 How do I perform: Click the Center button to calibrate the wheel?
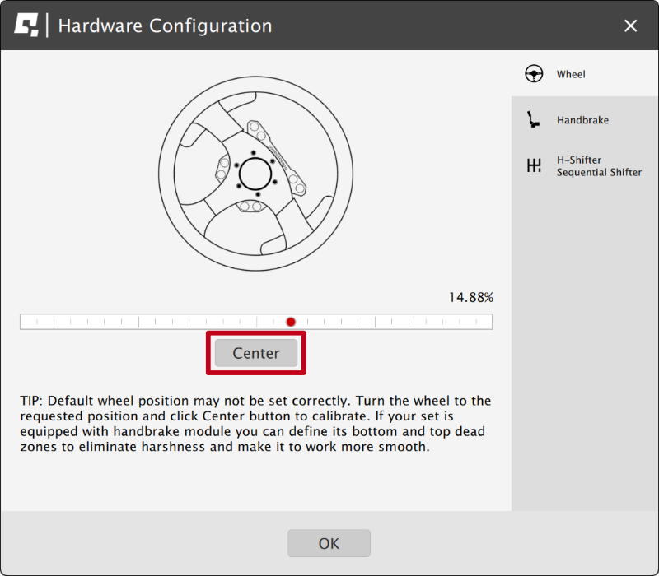tap(255, 352)
